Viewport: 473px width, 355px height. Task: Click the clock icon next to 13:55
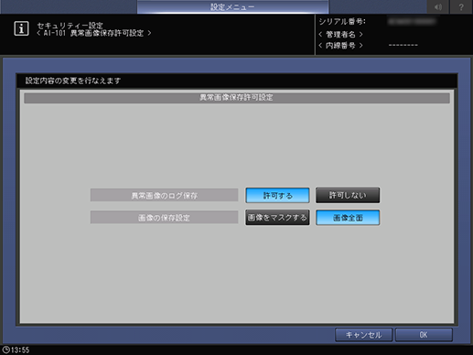click(5, 350)
